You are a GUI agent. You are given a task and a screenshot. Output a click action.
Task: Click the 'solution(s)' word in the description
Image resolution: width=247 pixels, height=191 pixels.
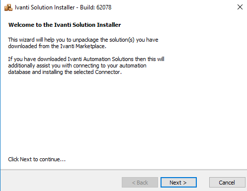tap(122, 40)
